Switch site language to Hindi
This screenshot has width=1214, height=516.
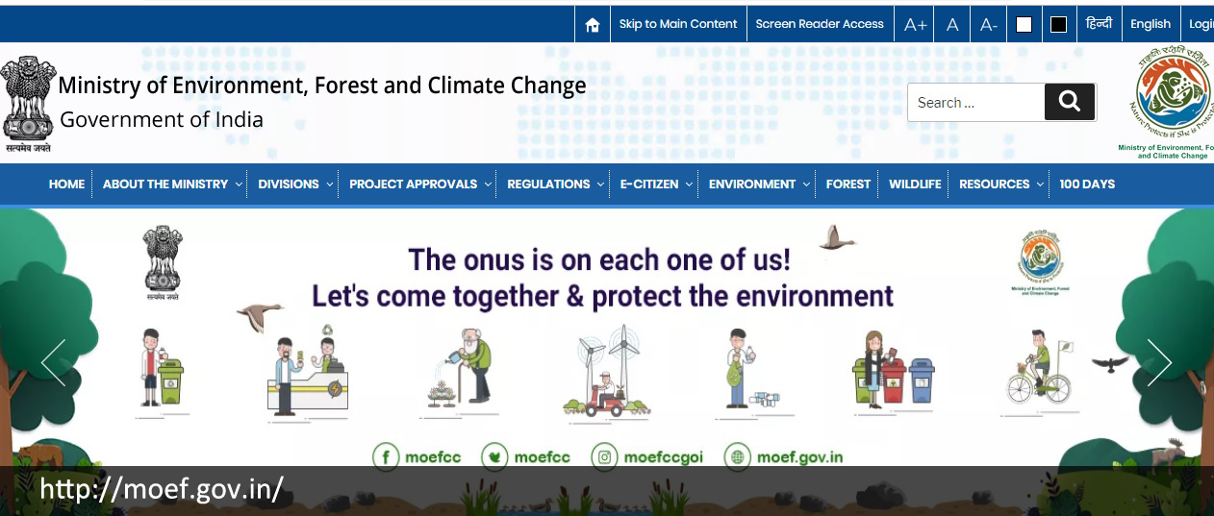pyautogui.click(x=1099, y=24)
